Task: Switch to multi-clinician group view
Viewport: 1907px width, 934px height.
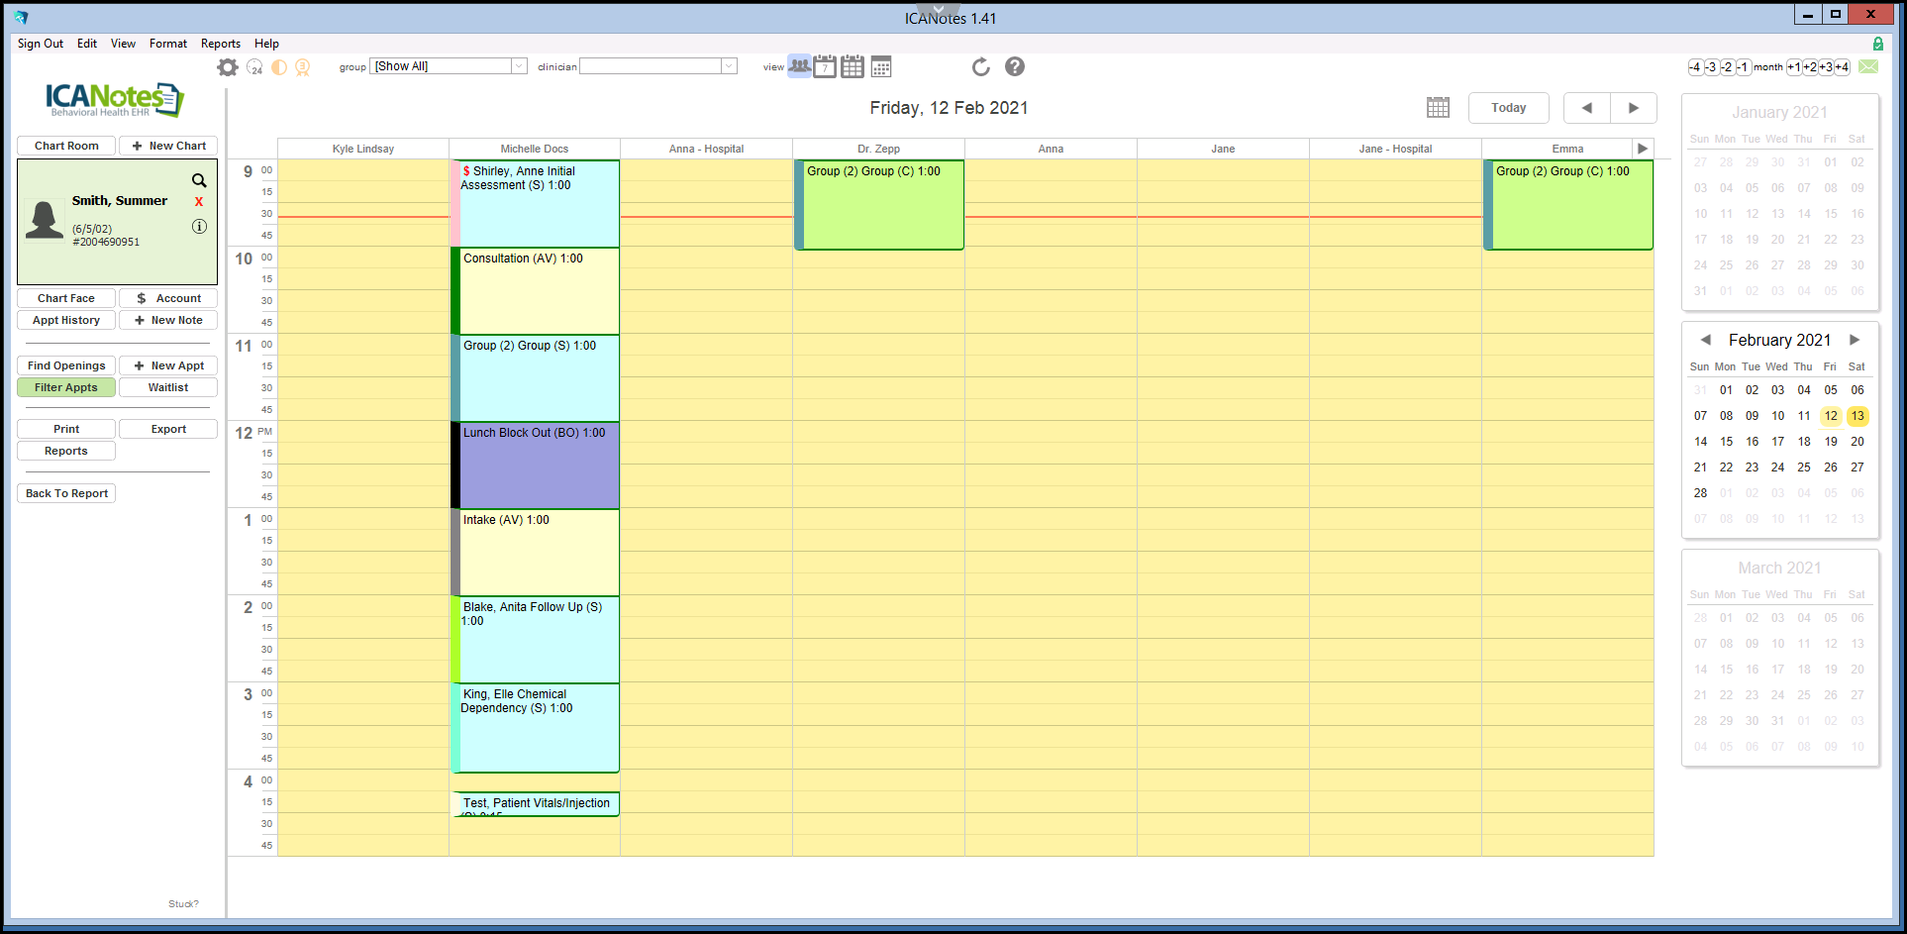Action: click(x=799, y=66)
